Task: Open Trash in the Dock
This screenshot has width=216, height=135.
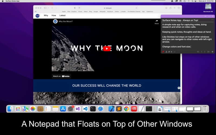Action: [205, 109]
